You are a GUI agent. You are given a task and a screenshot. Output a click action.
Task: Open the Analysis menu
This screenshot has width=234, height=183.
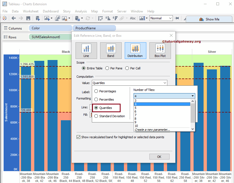(x=81, y=11)
